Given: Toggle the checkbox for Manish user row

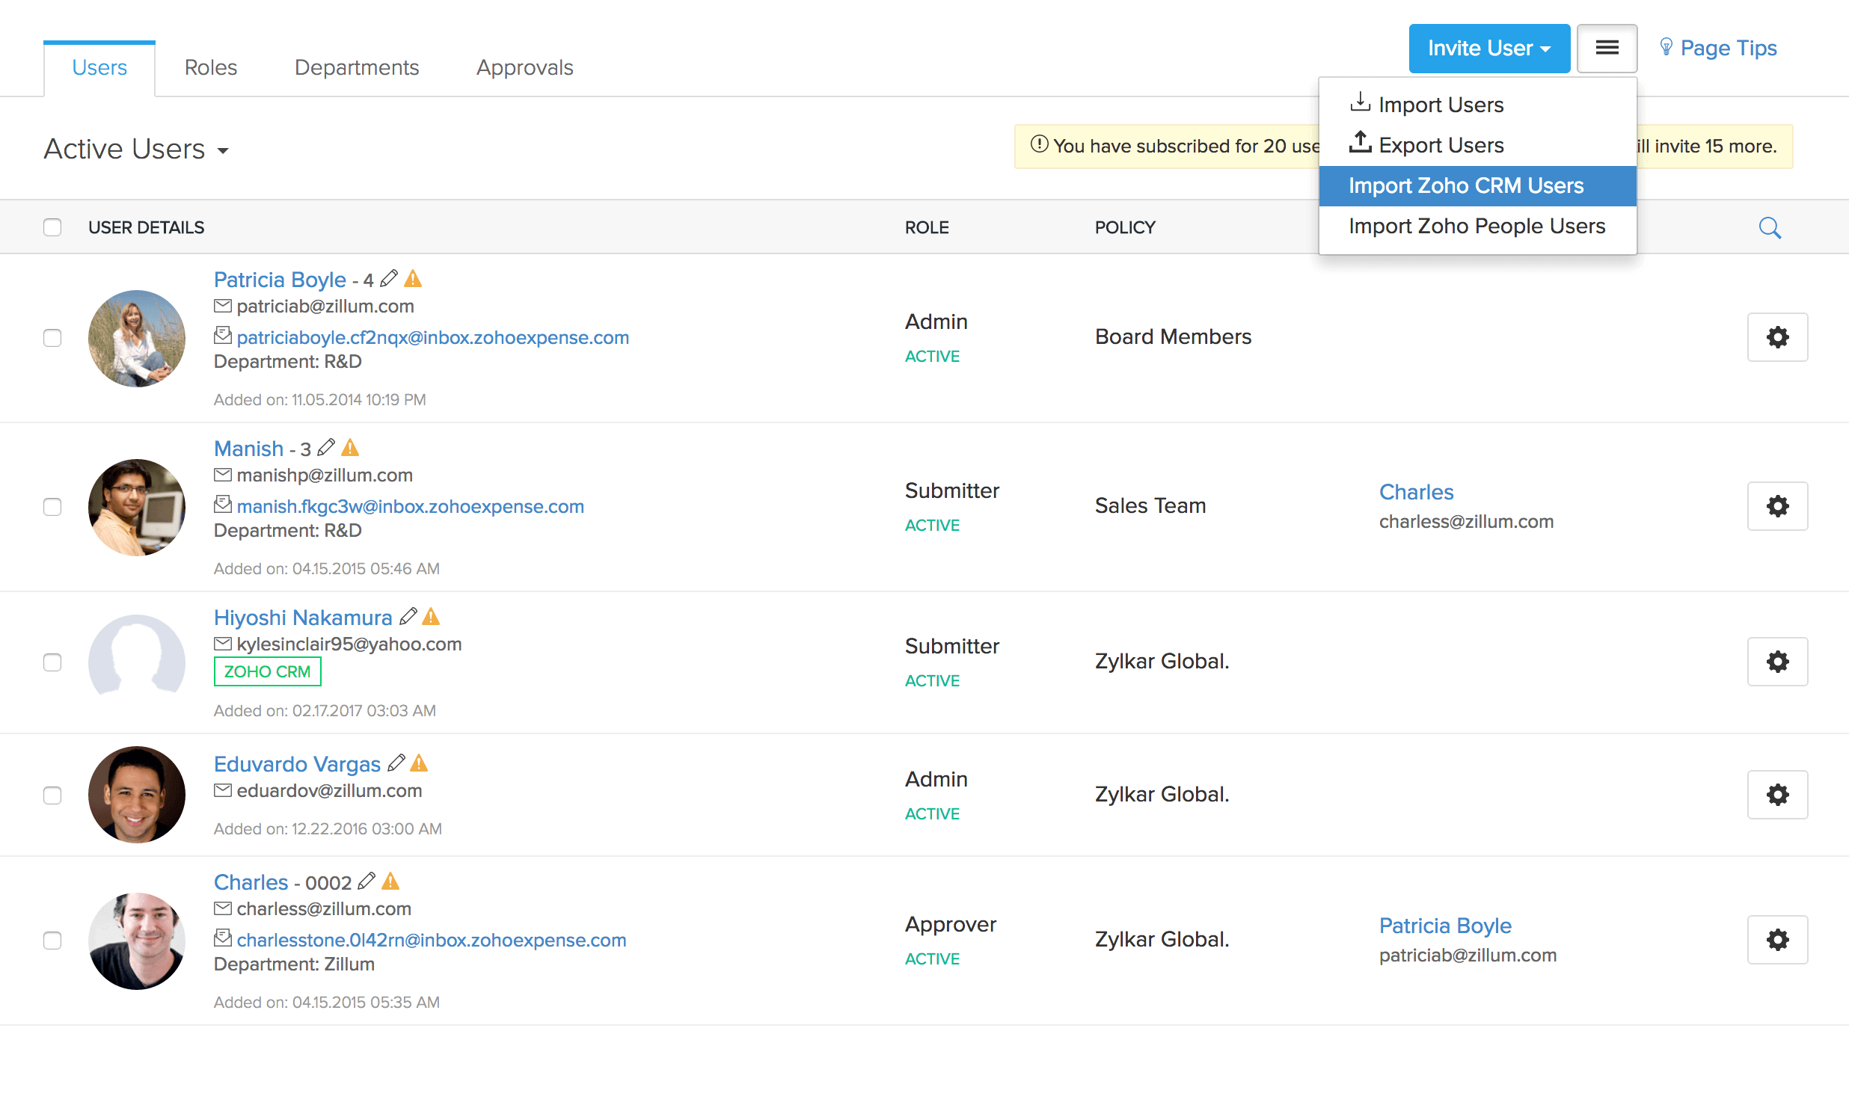Looking at the screenshot, I should coord(53,505).
